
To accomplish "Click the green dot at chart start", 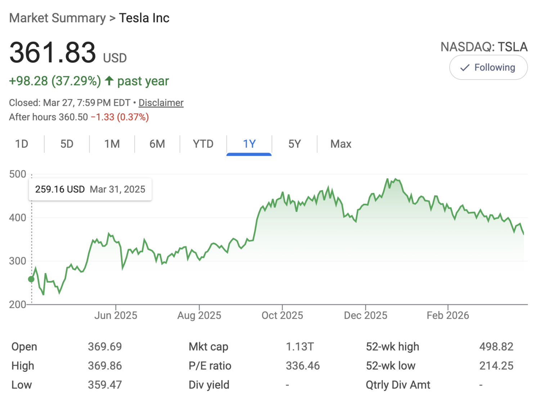I will tap(31, 279).
